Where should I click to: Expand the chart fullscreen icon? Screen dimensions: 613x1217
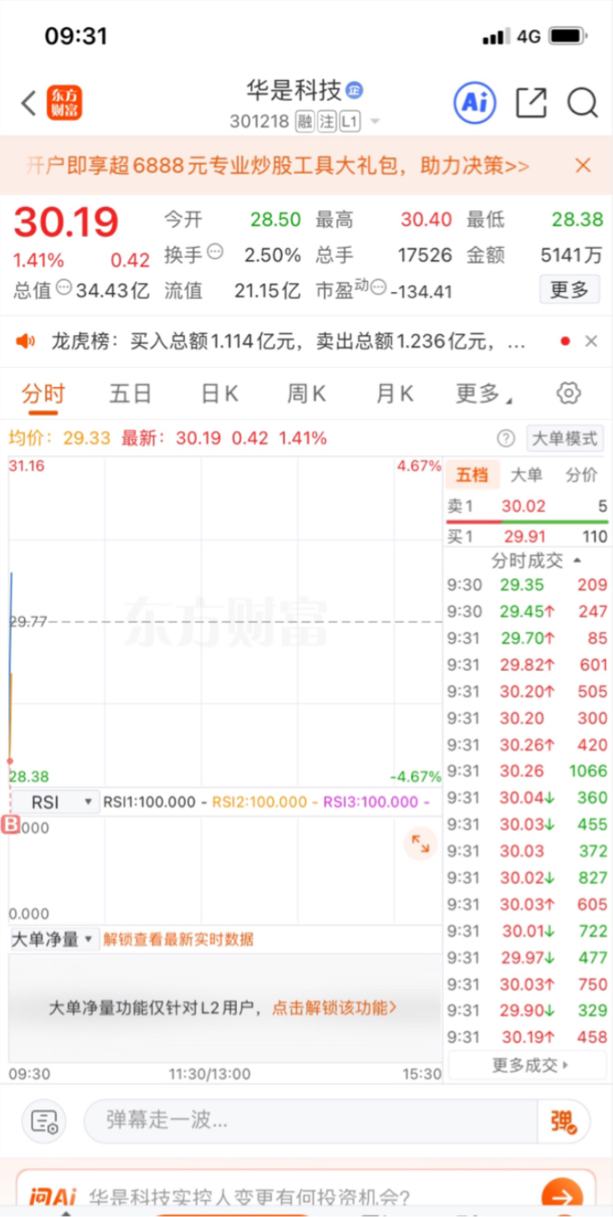click(420, 844)
